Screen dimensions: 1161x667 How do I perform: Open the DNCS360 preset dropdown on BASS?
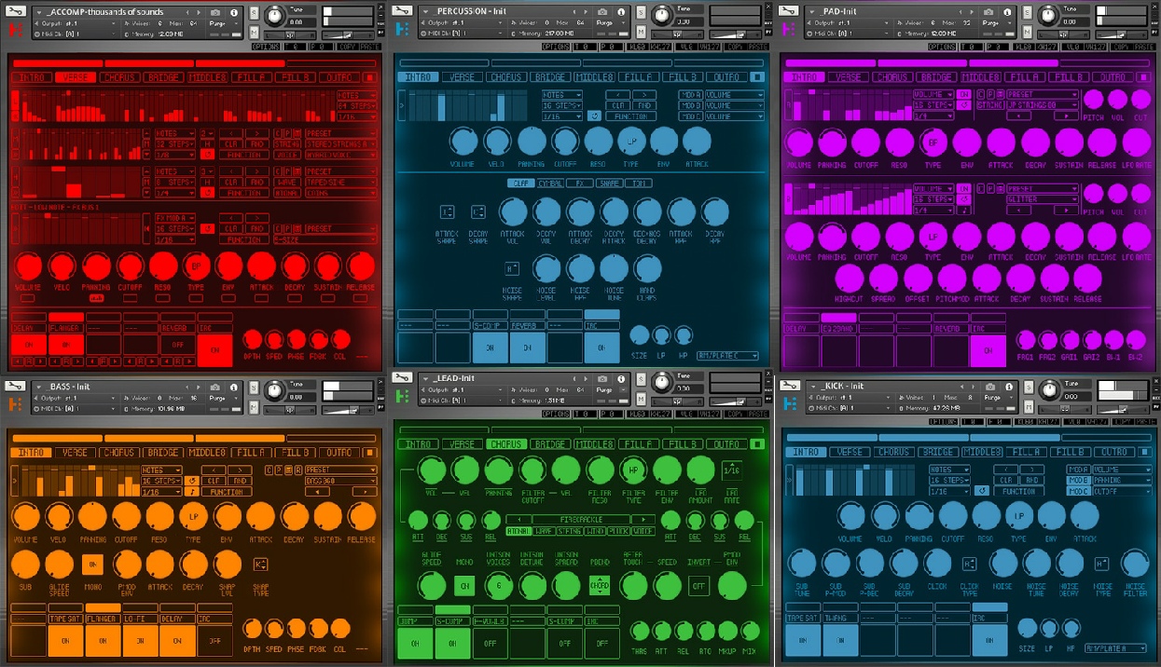pos(339,481)
